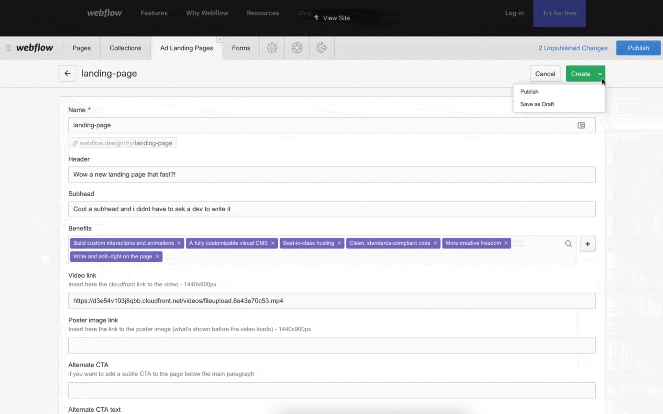
Task: Open the Collections tab
Action: coord(125,48)
